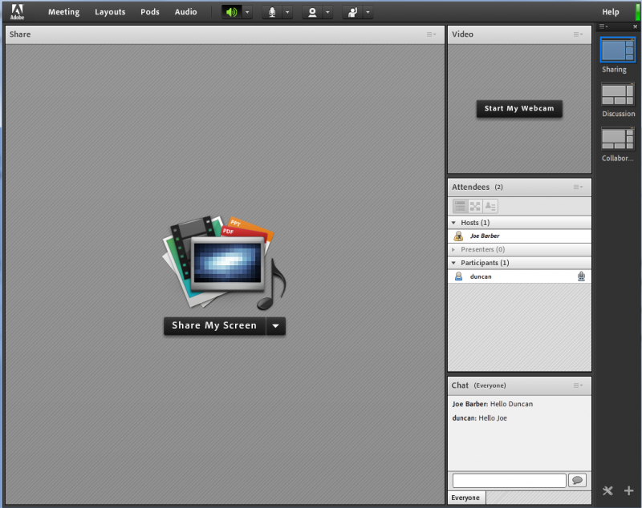Click duncan's microphone status icon
The image size is (642, 508).
581,276
